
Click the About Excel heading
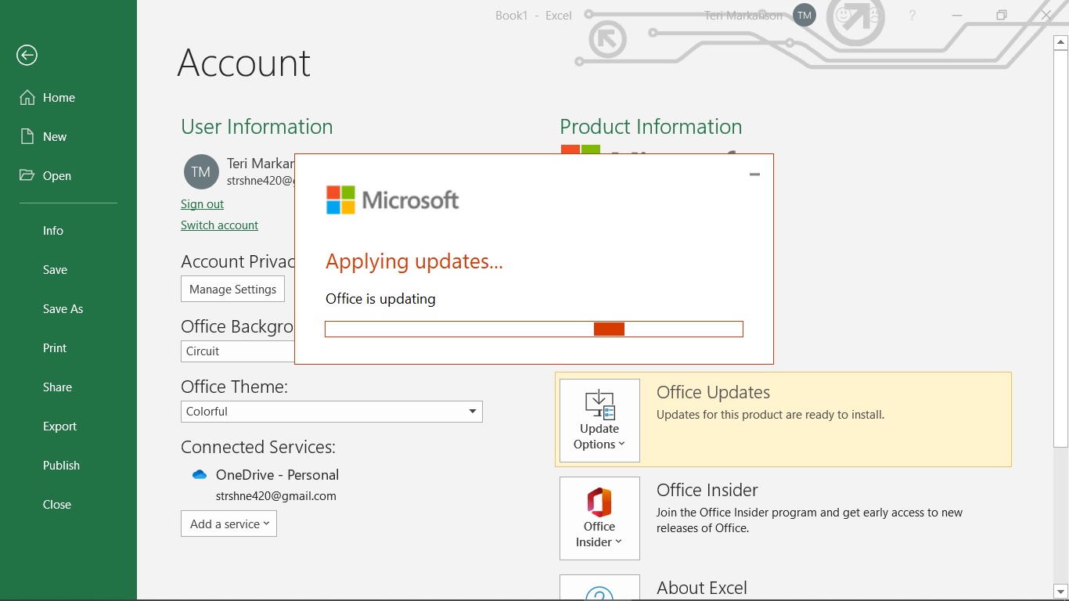click(702, 588)
